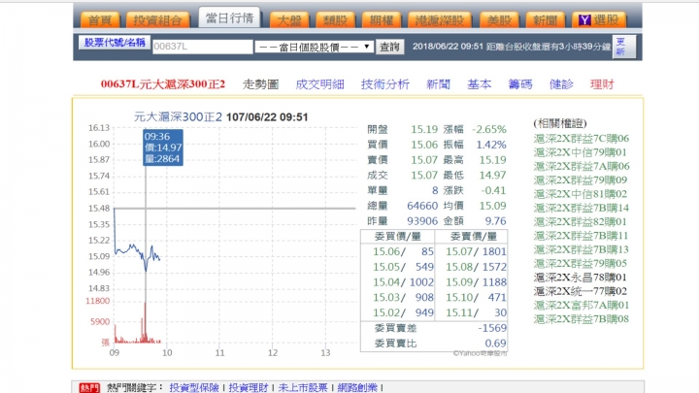Open warrant 滬深2X群益7B購08

pos(582,319)
